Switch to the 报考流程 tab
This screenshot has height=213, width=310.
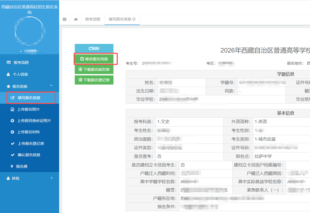click(x=92, y=19)
